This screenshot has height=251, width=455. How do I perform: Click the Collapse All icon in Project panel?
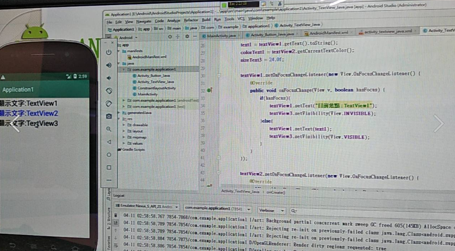coord(178,37)
